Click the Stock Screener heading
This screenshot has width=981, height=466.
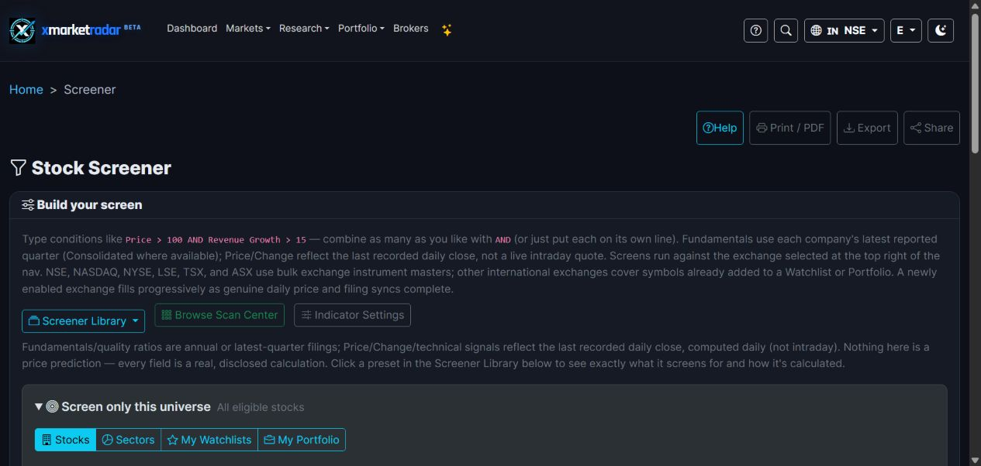[x=102, y=168]
